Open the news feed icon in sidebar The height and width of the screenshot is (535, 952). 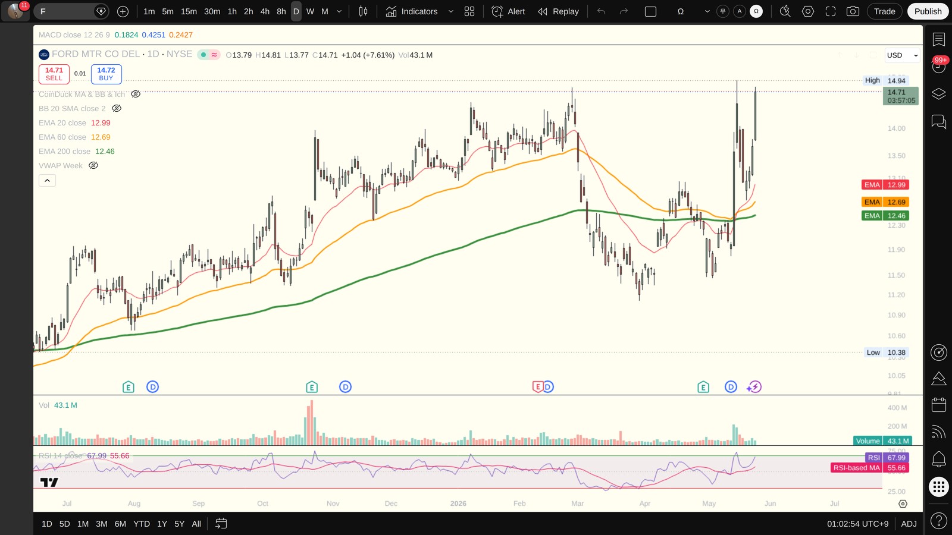click(x=939, y=432)
